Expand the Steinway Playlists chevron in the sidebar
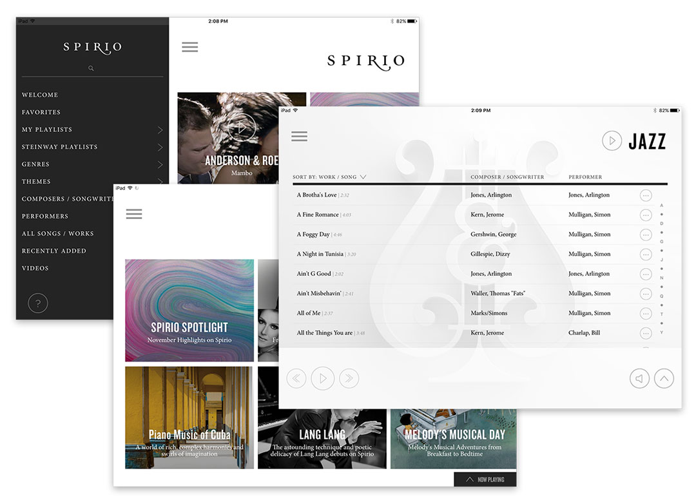This screenshot has width=696, height=502. 160,148
